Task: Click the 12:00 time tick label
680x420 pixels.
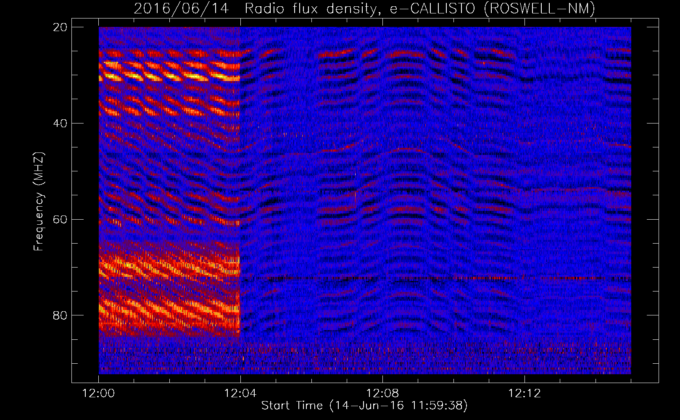Action: (x=98, y=394)
